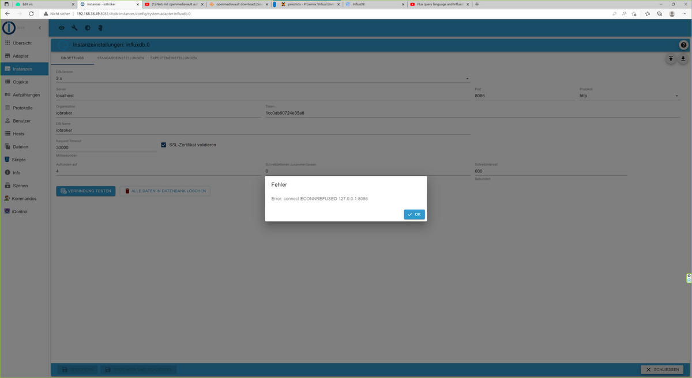Open the DB-Version dropdown
Image resolution: width=692 pixels, height=378 pixels.
(263, 78)
